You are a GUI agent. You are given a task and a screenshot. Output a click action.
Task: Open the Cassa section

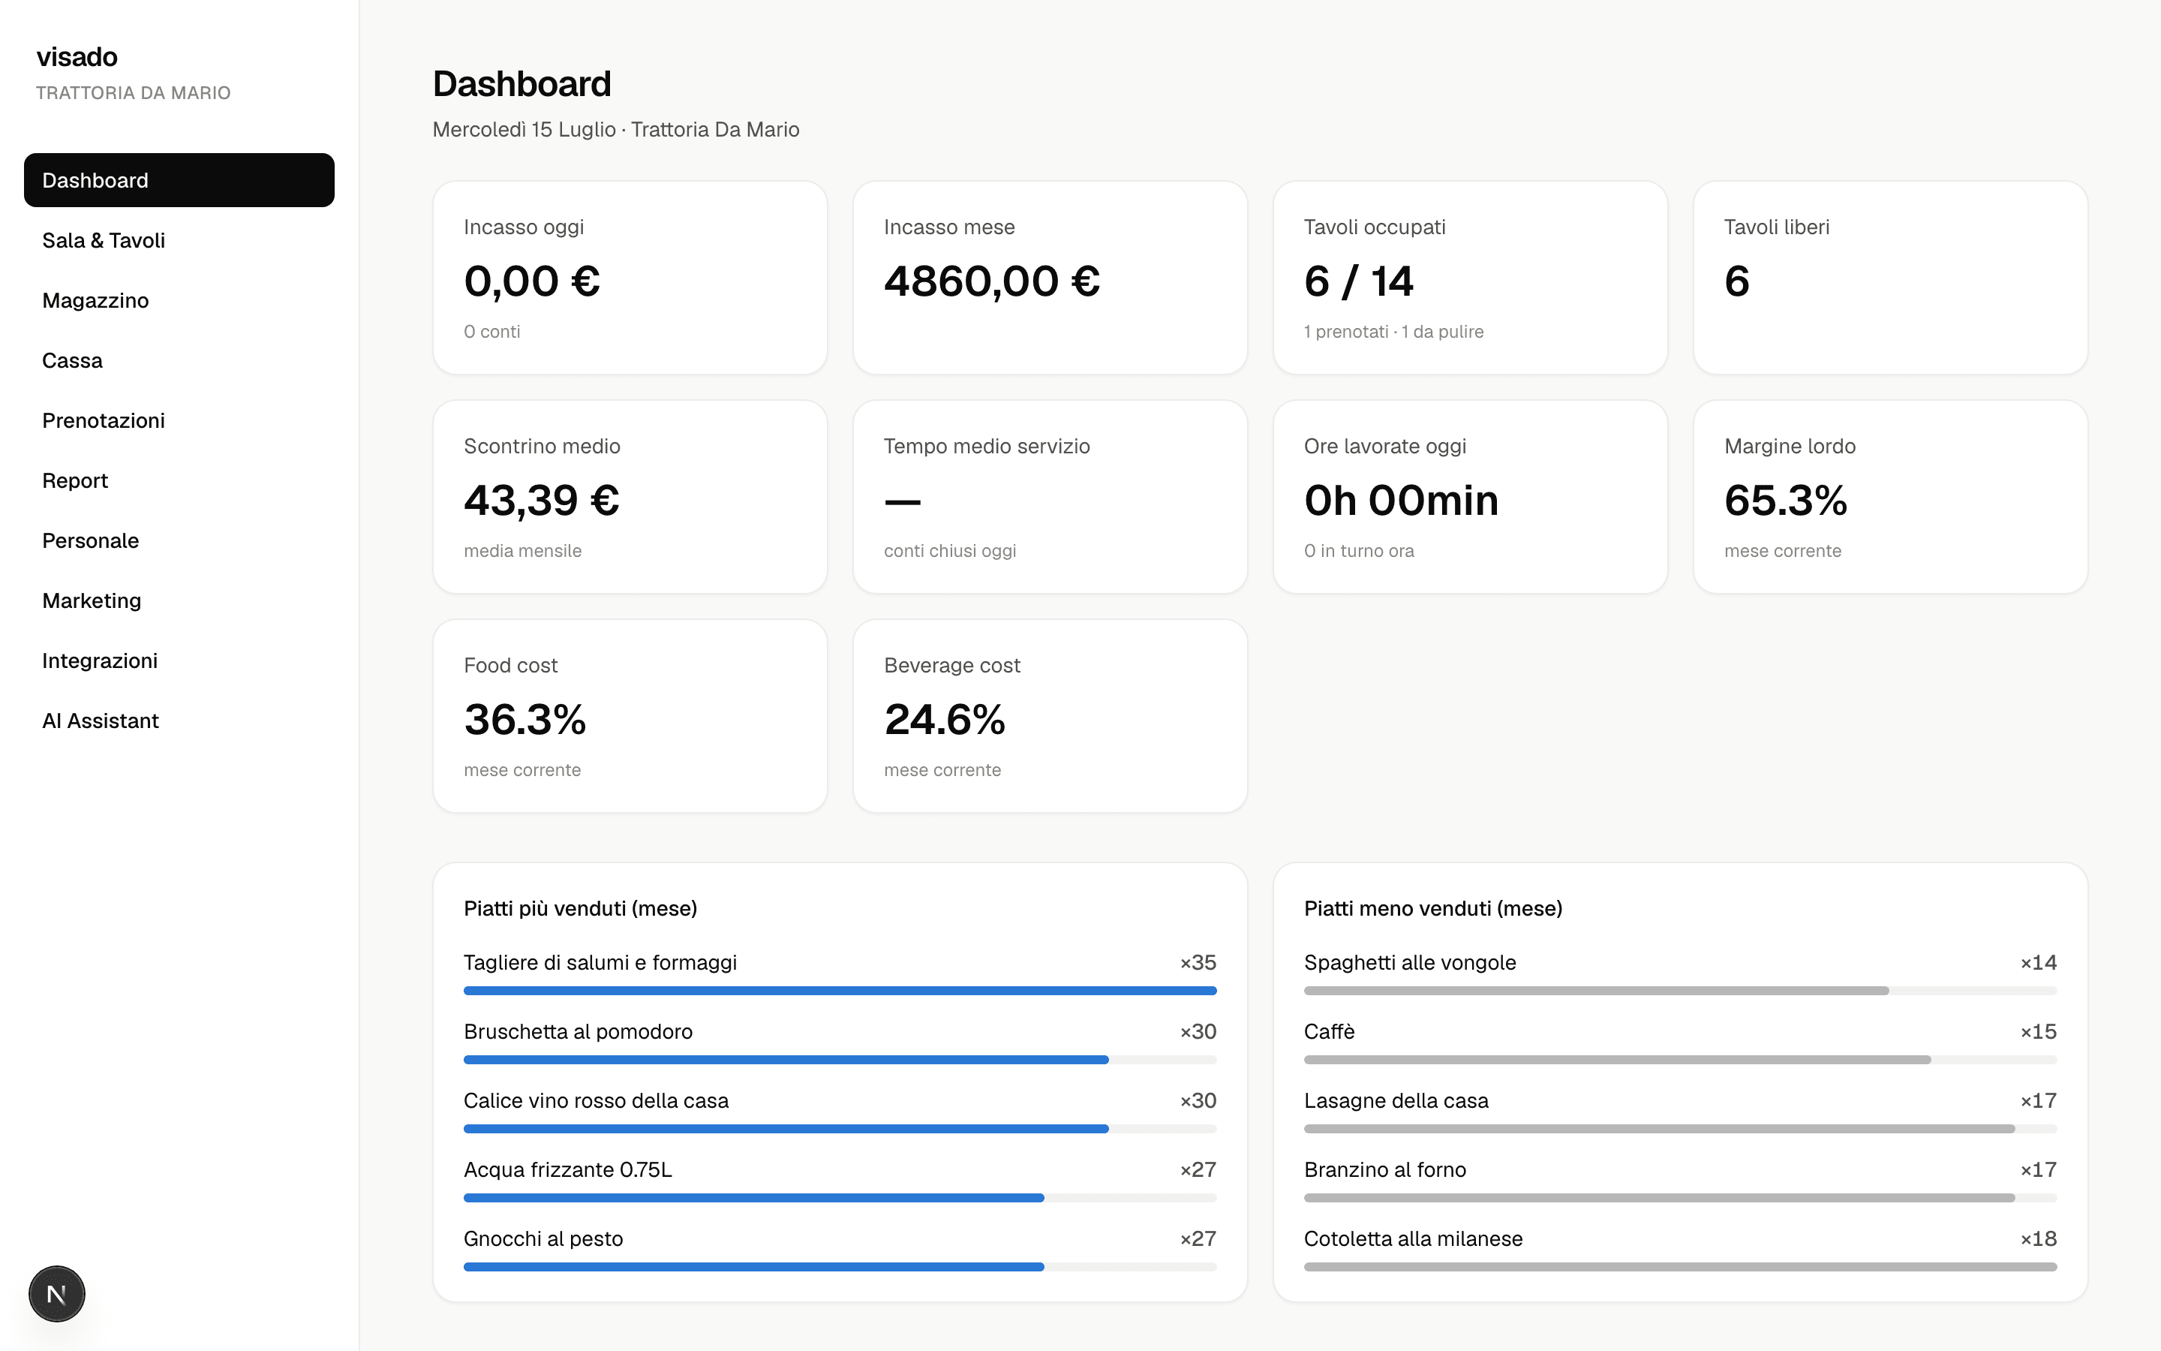click(179, 360)
